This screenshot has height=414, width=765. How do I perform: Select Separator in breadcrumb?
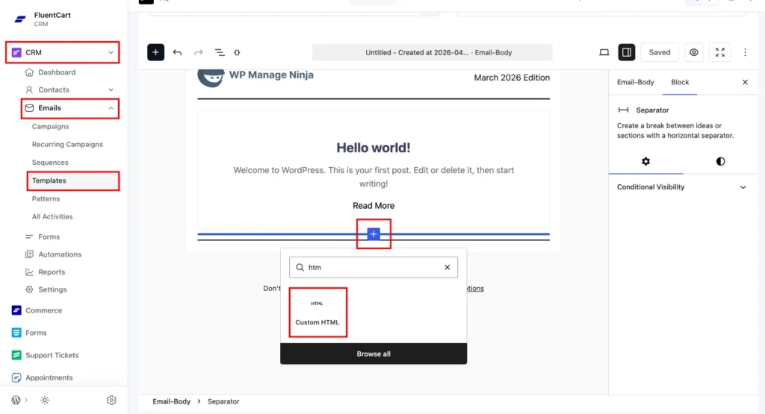click(x=223, y=401)
